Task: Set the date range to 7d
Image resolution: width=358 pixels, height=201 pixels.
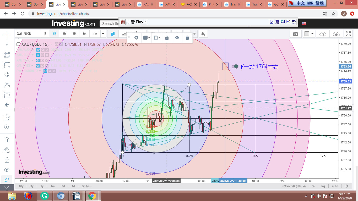Action: click(x=63, y=186)
